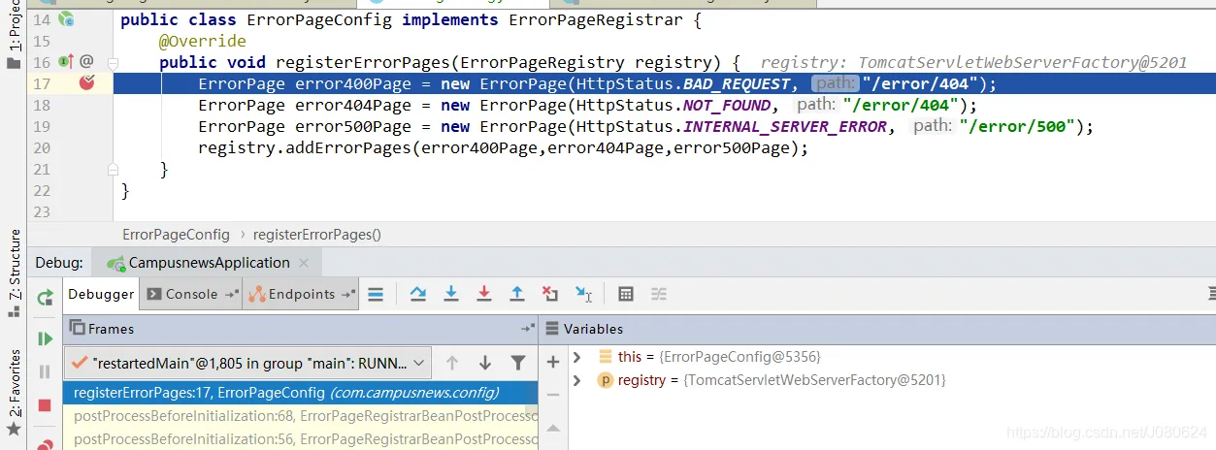Viewport: 1216px width, 450px height.
Task: Show execution point icon
Action: [x=376, y=294]
